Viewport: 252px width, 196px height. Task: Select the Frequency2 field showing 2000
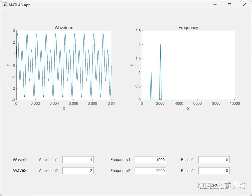(150, 171)
